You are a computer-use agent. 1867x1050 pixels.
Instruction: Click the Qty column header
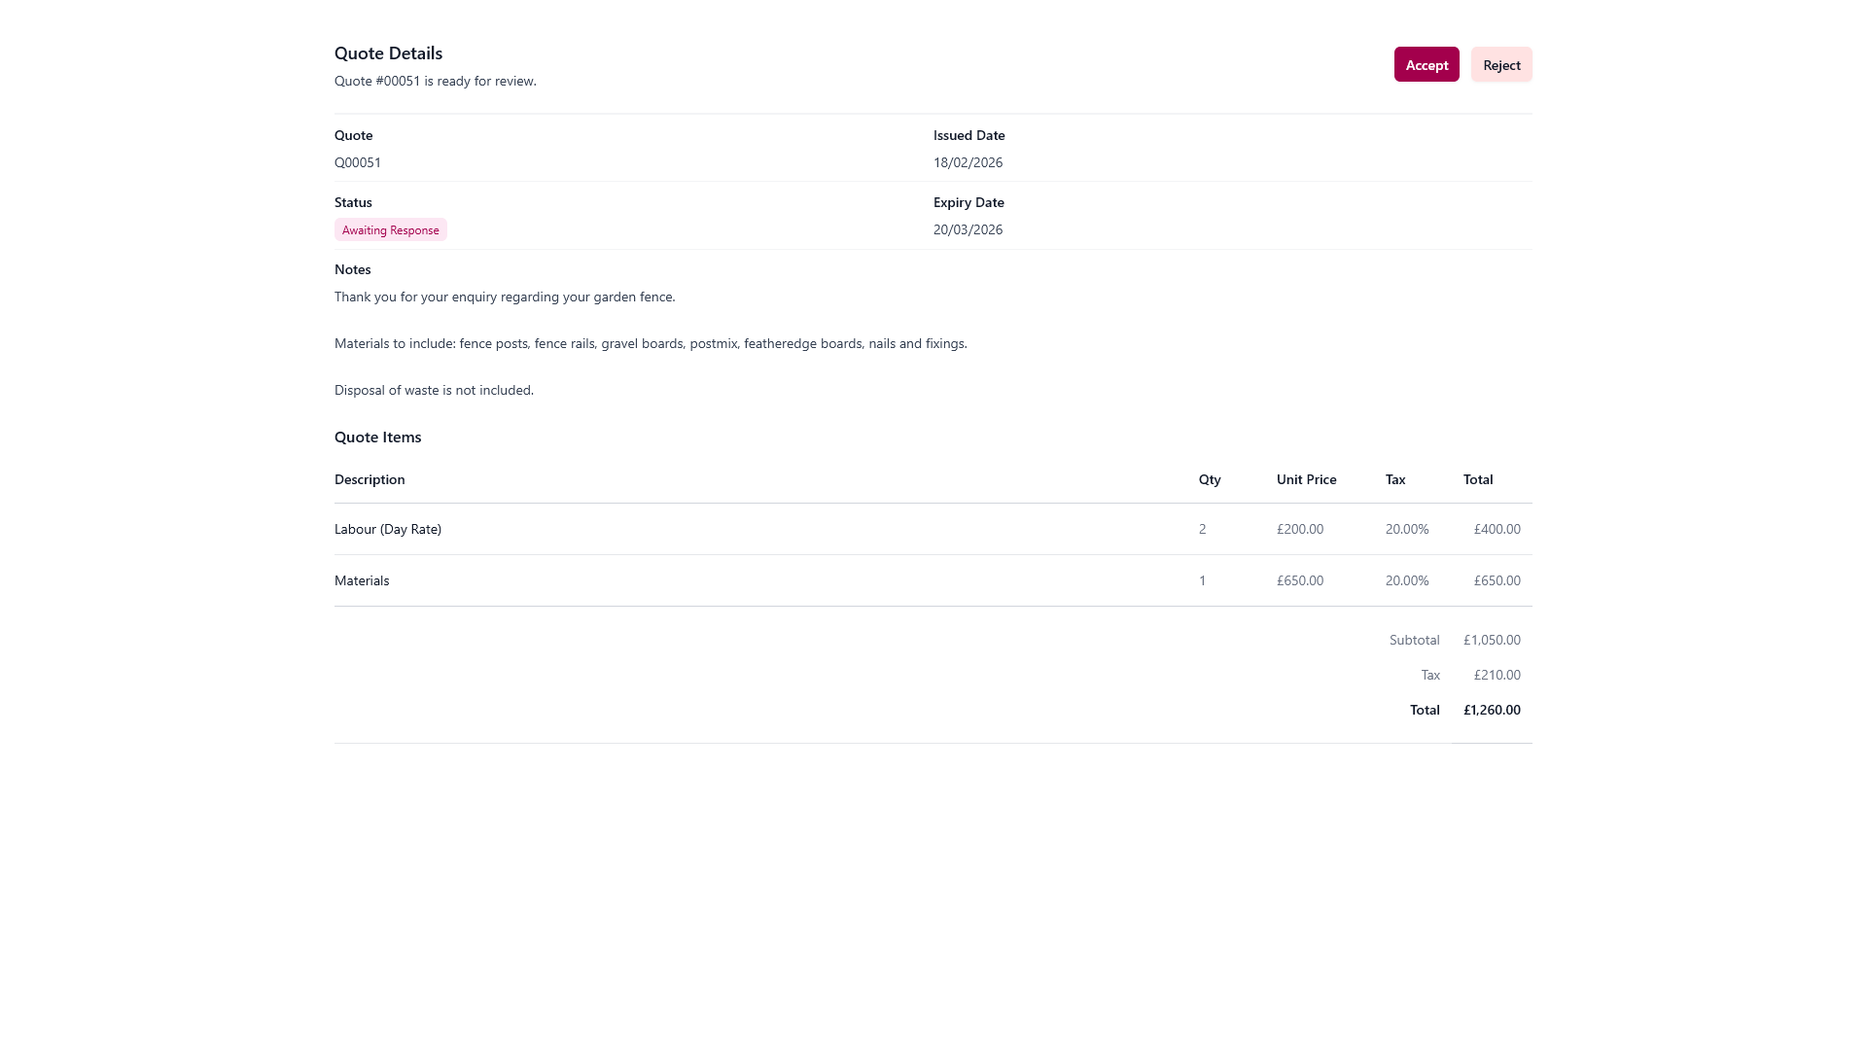pos(1209,479)
